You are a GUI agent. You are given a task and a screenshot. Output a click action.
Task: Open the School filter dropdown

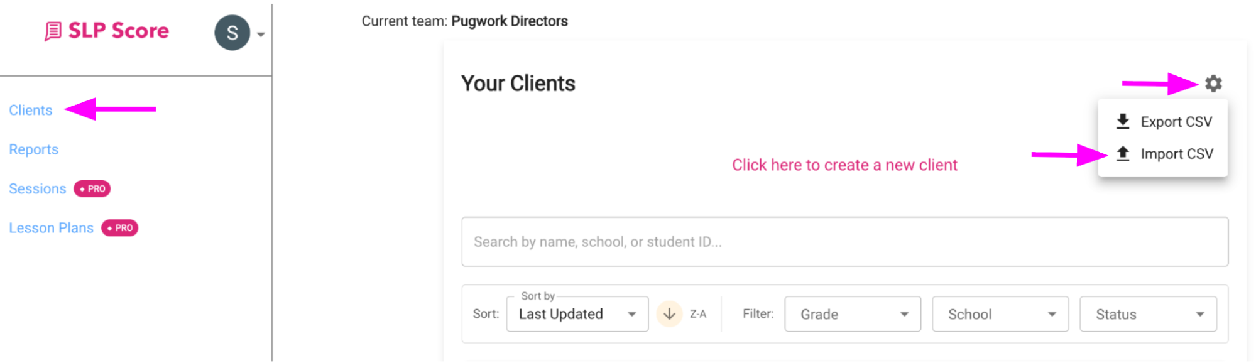pyautogui.click(x=1000, y=313)
